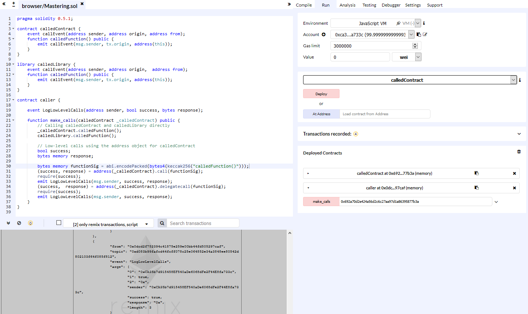Click the Load contract from Address field
Image resolution: width=528 pixels, height=314 pixels.
click(385, 114)
